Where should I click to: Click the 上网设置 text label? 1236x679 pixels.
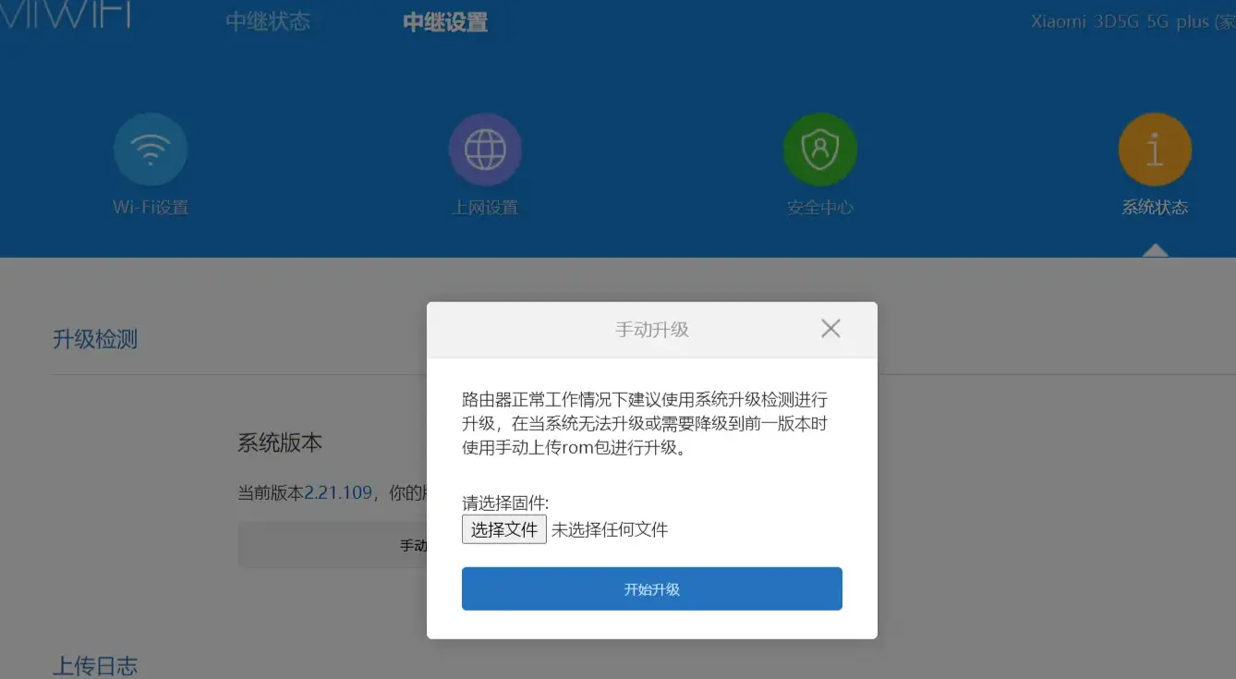[x=485, y=208]
